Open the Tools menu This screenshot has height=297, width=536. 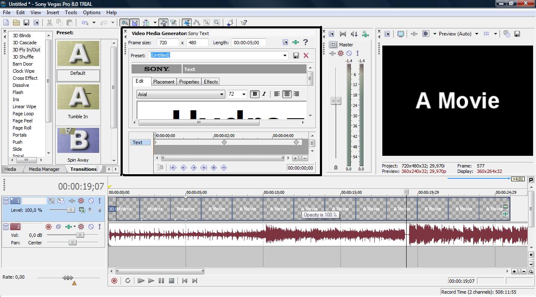[x=71, y=13]
